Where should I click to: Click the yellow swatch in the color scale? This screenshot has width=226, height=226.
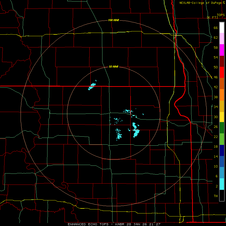[x=222, y=117]
